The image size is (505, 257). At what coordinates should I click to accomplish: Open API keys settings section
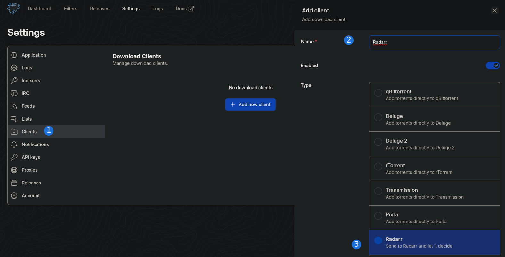point(56,157)
